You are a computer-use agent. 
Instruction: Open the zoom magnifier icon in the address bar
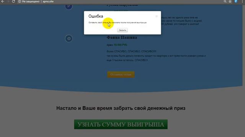tap(225, 2)
